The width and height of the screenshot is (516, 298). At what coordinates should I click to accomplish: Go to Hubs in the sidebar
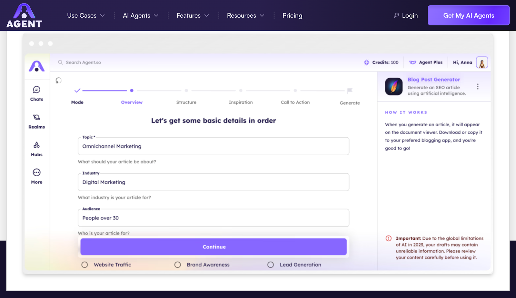[37, 145]
